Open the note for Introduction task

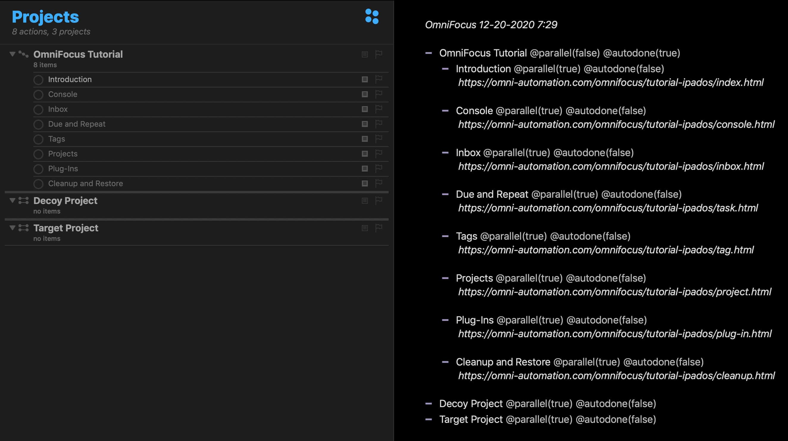[365, 79]
